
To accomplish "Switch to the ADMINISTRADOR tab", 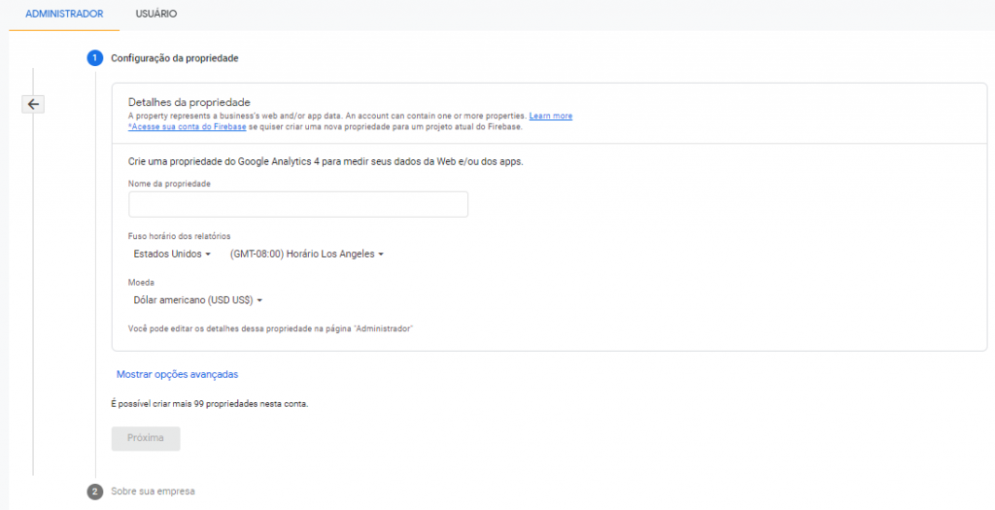I will [64, 15].
